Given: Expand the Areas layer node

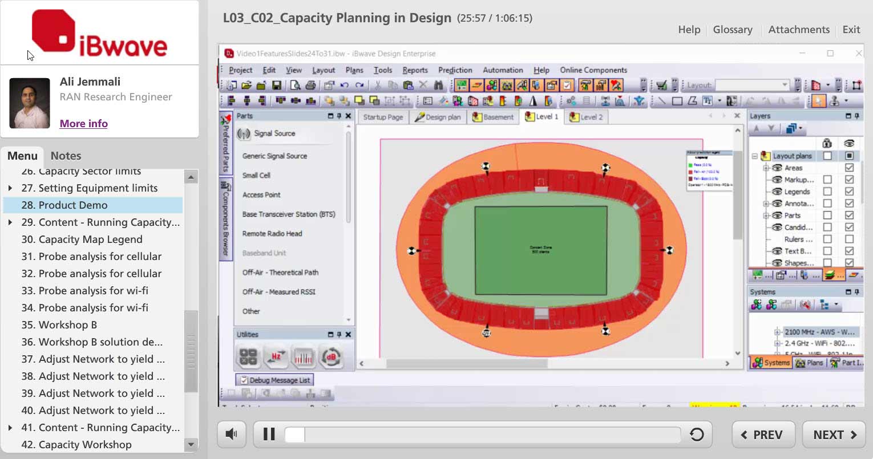Looking at the screenshot, I should [x=766, y=168].
